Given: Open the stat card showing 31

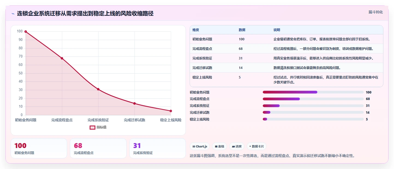Looking at the screenshot, I should (x=157, y=148).
